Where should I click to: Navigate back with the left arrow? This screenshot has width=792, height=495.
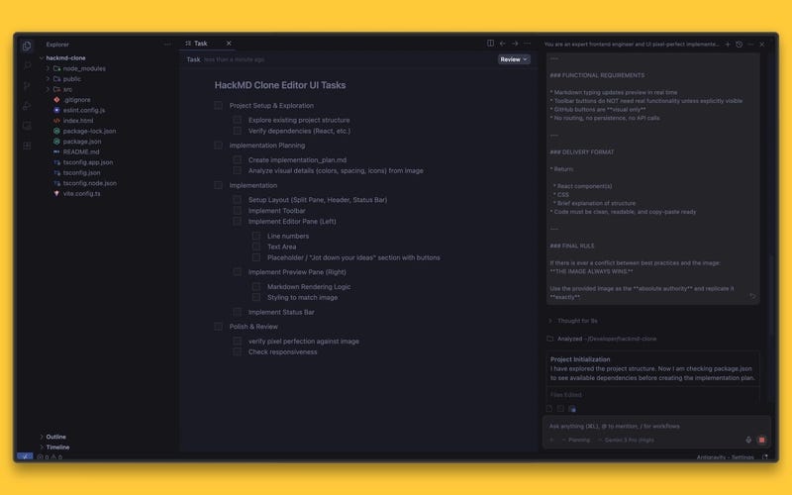click(x=503, y=44)
